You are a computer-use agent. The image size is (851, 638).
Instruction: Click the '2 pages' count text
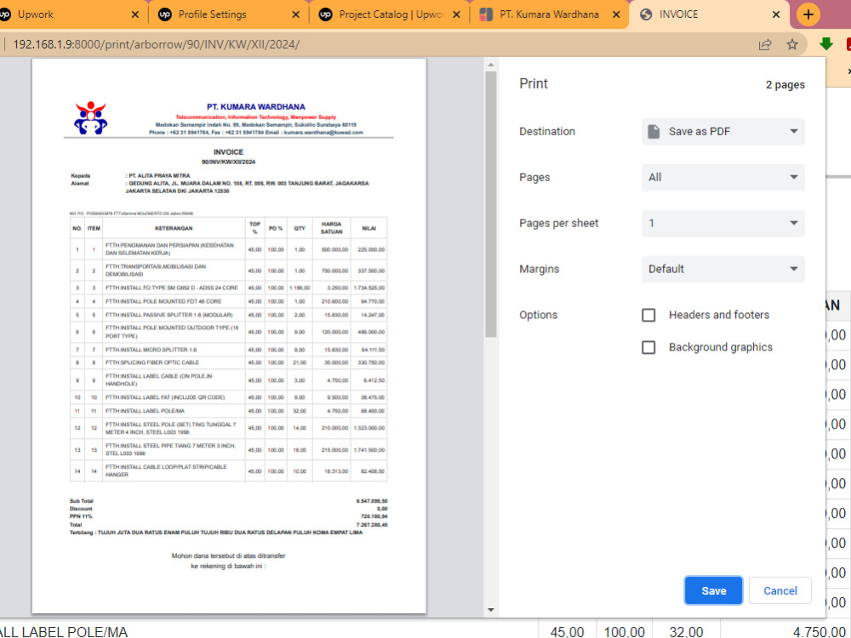pos(785,84)
